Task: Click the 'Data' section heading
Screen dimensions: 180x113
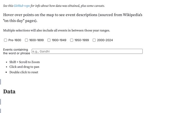Action: 9,92
